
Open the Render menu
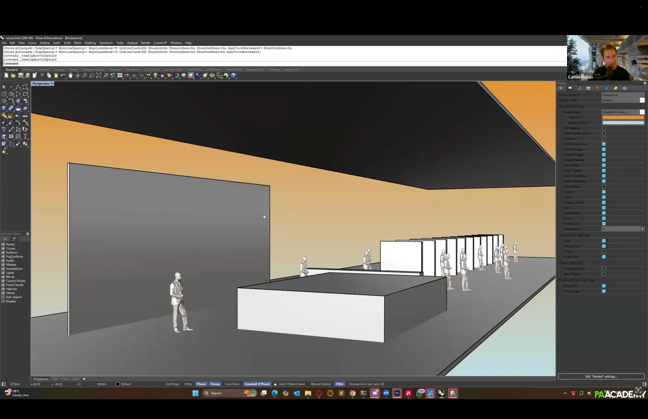(x=145, y=43)
